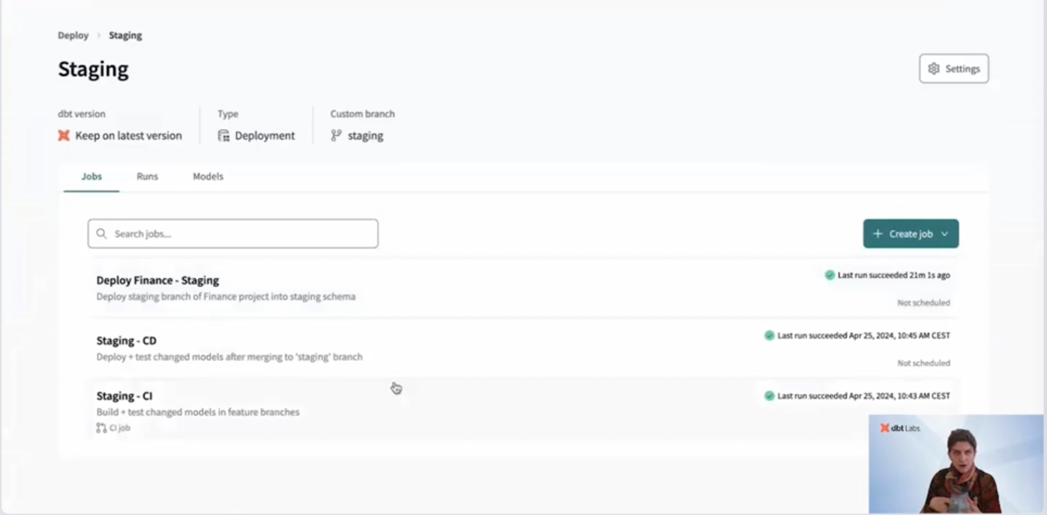Expand the Create job dropdown arrow
1047x515 pixels.
point(945,234)
